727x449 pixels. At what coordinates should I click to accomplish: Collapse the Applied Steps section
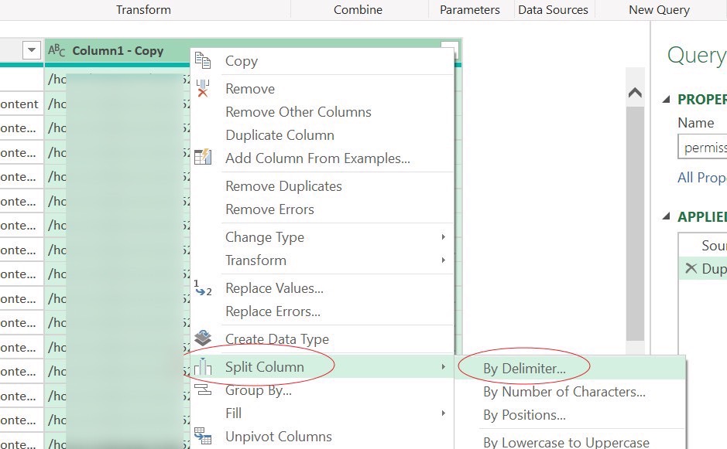click(667, 217)
